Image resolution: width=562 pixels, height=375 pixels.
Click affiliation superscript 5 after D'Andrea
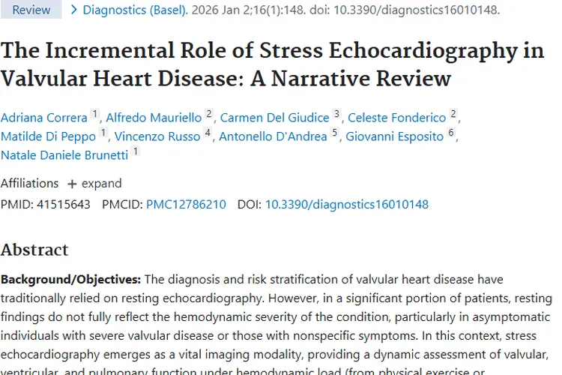pyautogui.click(x=335, y=133)
